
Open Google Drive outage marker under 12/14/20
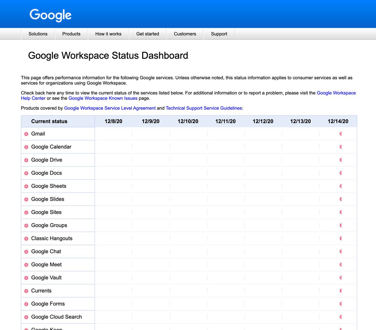[341, 160]
